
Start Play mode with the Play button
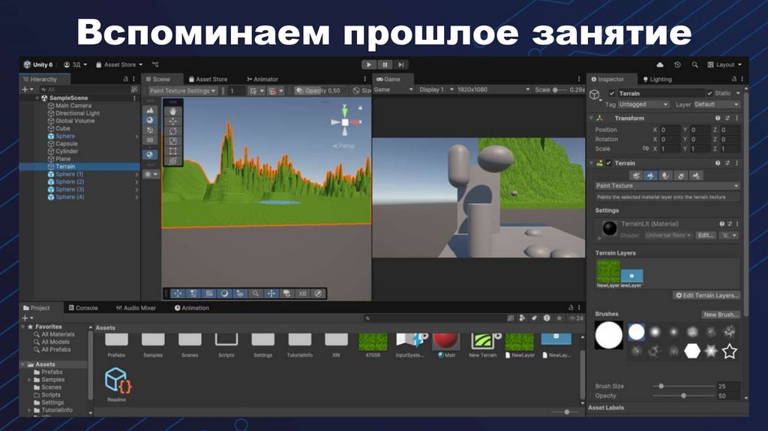click(x=369, y=65)
